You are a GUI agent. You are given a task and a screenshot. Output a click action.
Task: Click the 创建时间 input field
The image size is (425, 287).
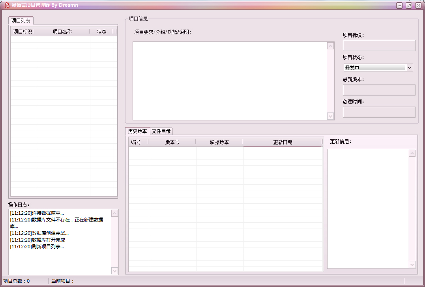coord(379,112)
